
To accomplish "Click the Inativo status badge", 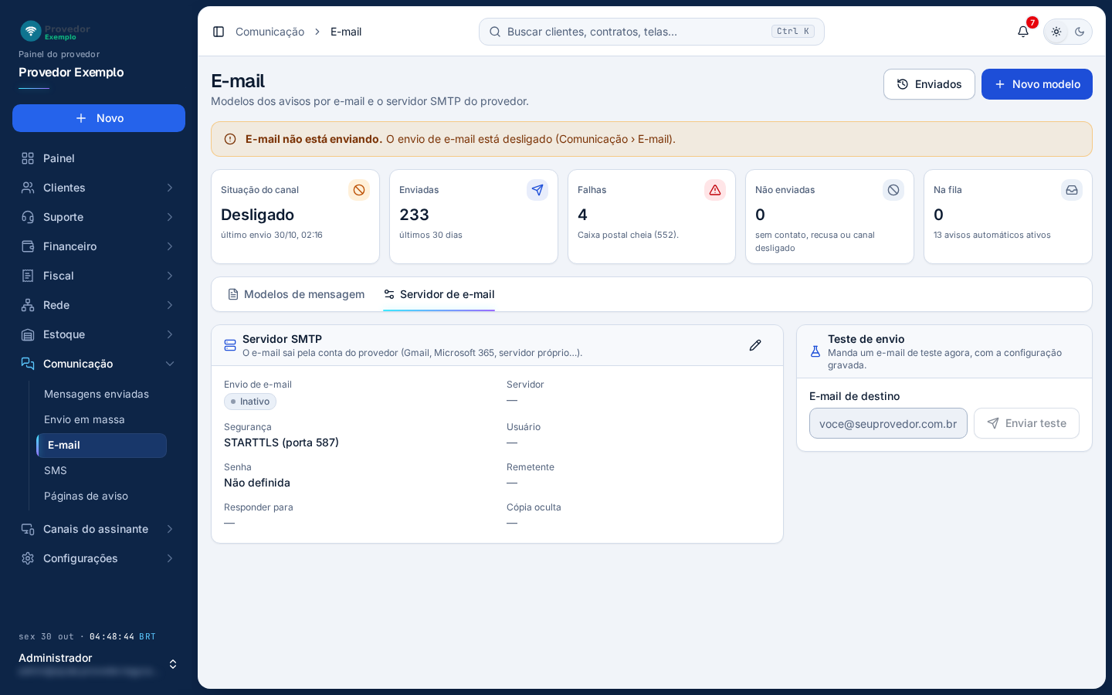I will pyautogui.click(x=250, y=402).
